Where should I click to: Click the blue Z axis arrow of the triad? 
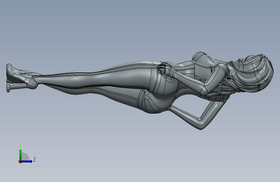[26, 161]
